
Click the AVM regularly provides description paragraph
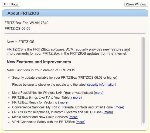point(68,51)
